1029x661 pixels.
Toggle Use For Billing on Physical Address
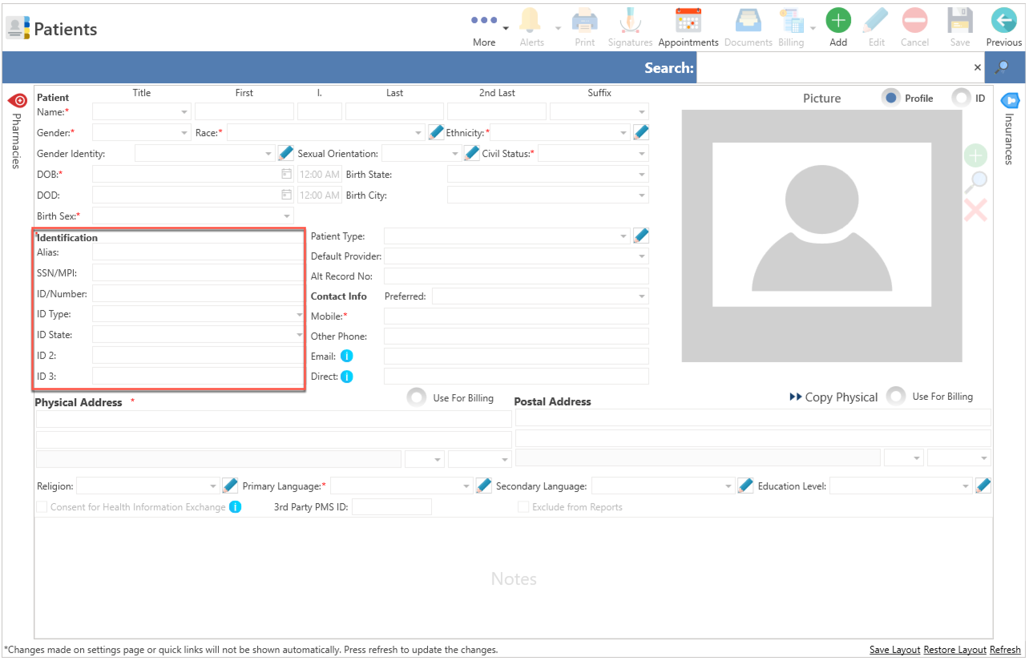[x=416, y=398]
